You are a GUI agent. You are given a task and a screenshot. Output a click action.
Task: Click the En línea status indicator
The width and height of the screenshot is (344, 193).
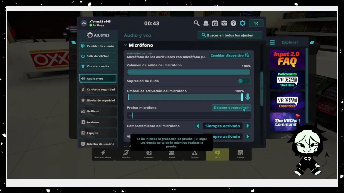coord(97,25)
